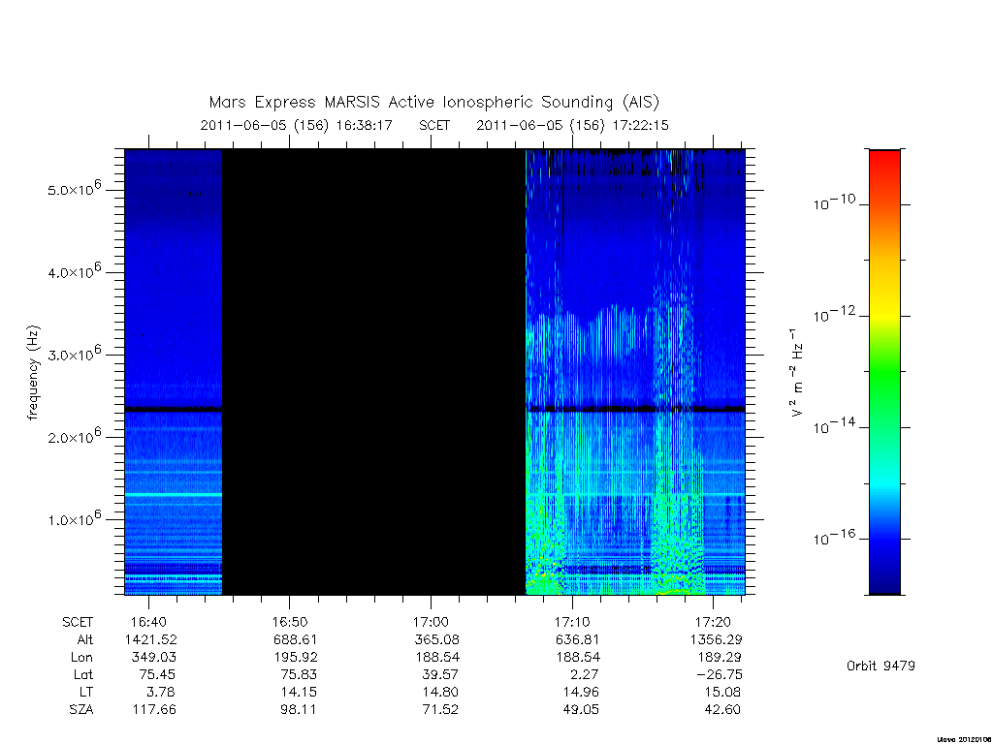Click the 2.0×10⁶ frequency tick label
Image resolution: width=993 pixels, height=744 pixels.
coord(74,436)
